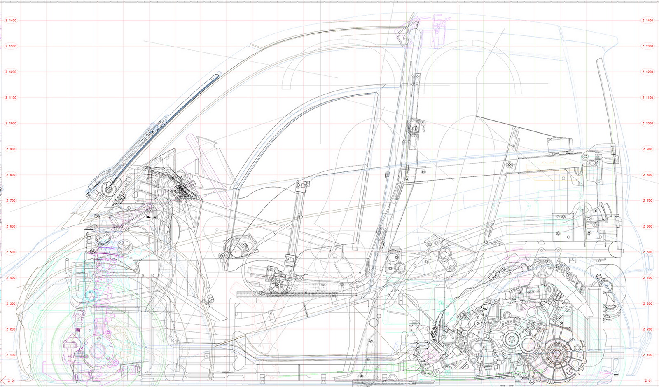Click the Z 1300 label on right edge
The image size is (659, 387).
[x=647, y=47]
